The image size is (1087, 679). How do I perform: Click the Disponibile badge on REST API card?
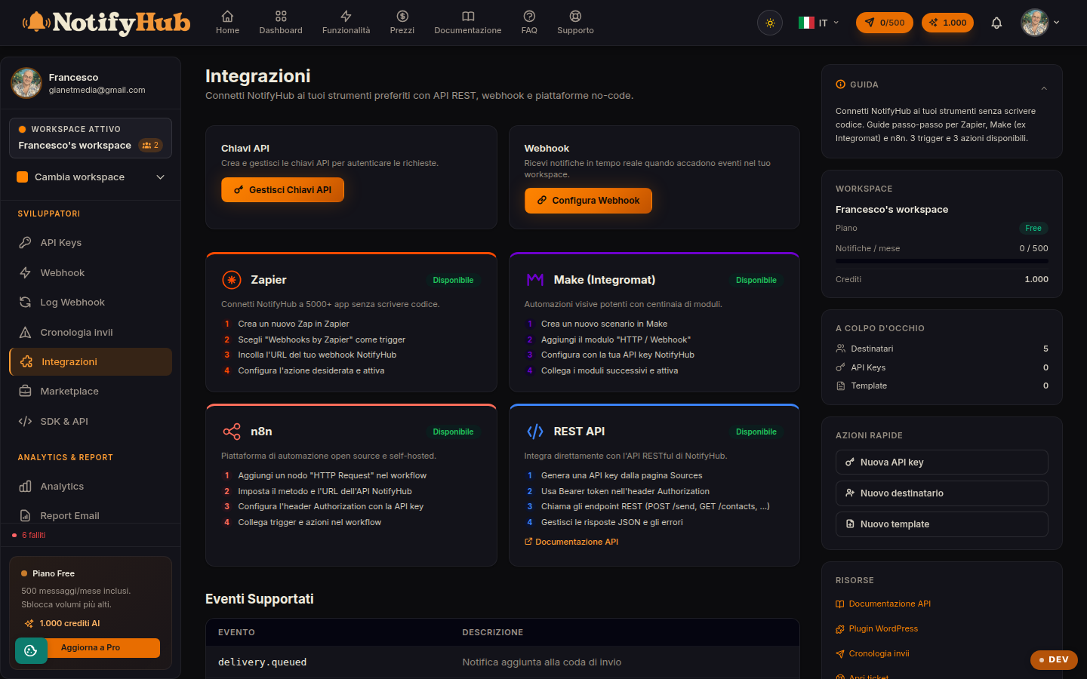[x=756, y=432]
